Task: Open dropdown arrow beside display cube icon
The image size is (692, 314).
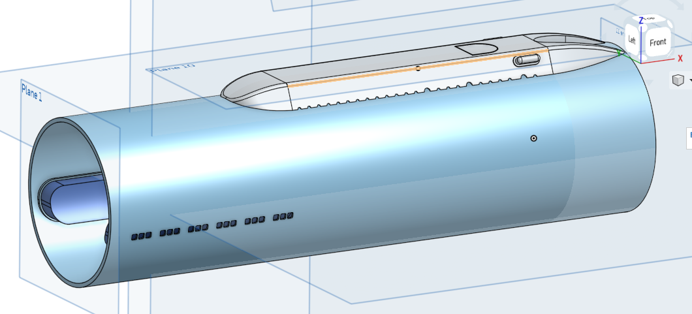Action: pyautogui.click(x=689, y=80)
